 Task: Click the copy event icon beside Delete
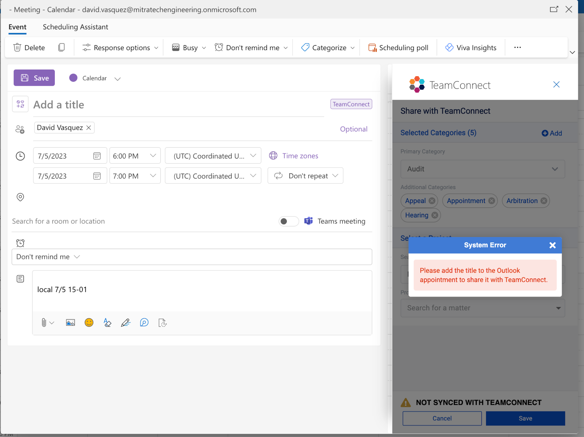click(x=61, y=47)
